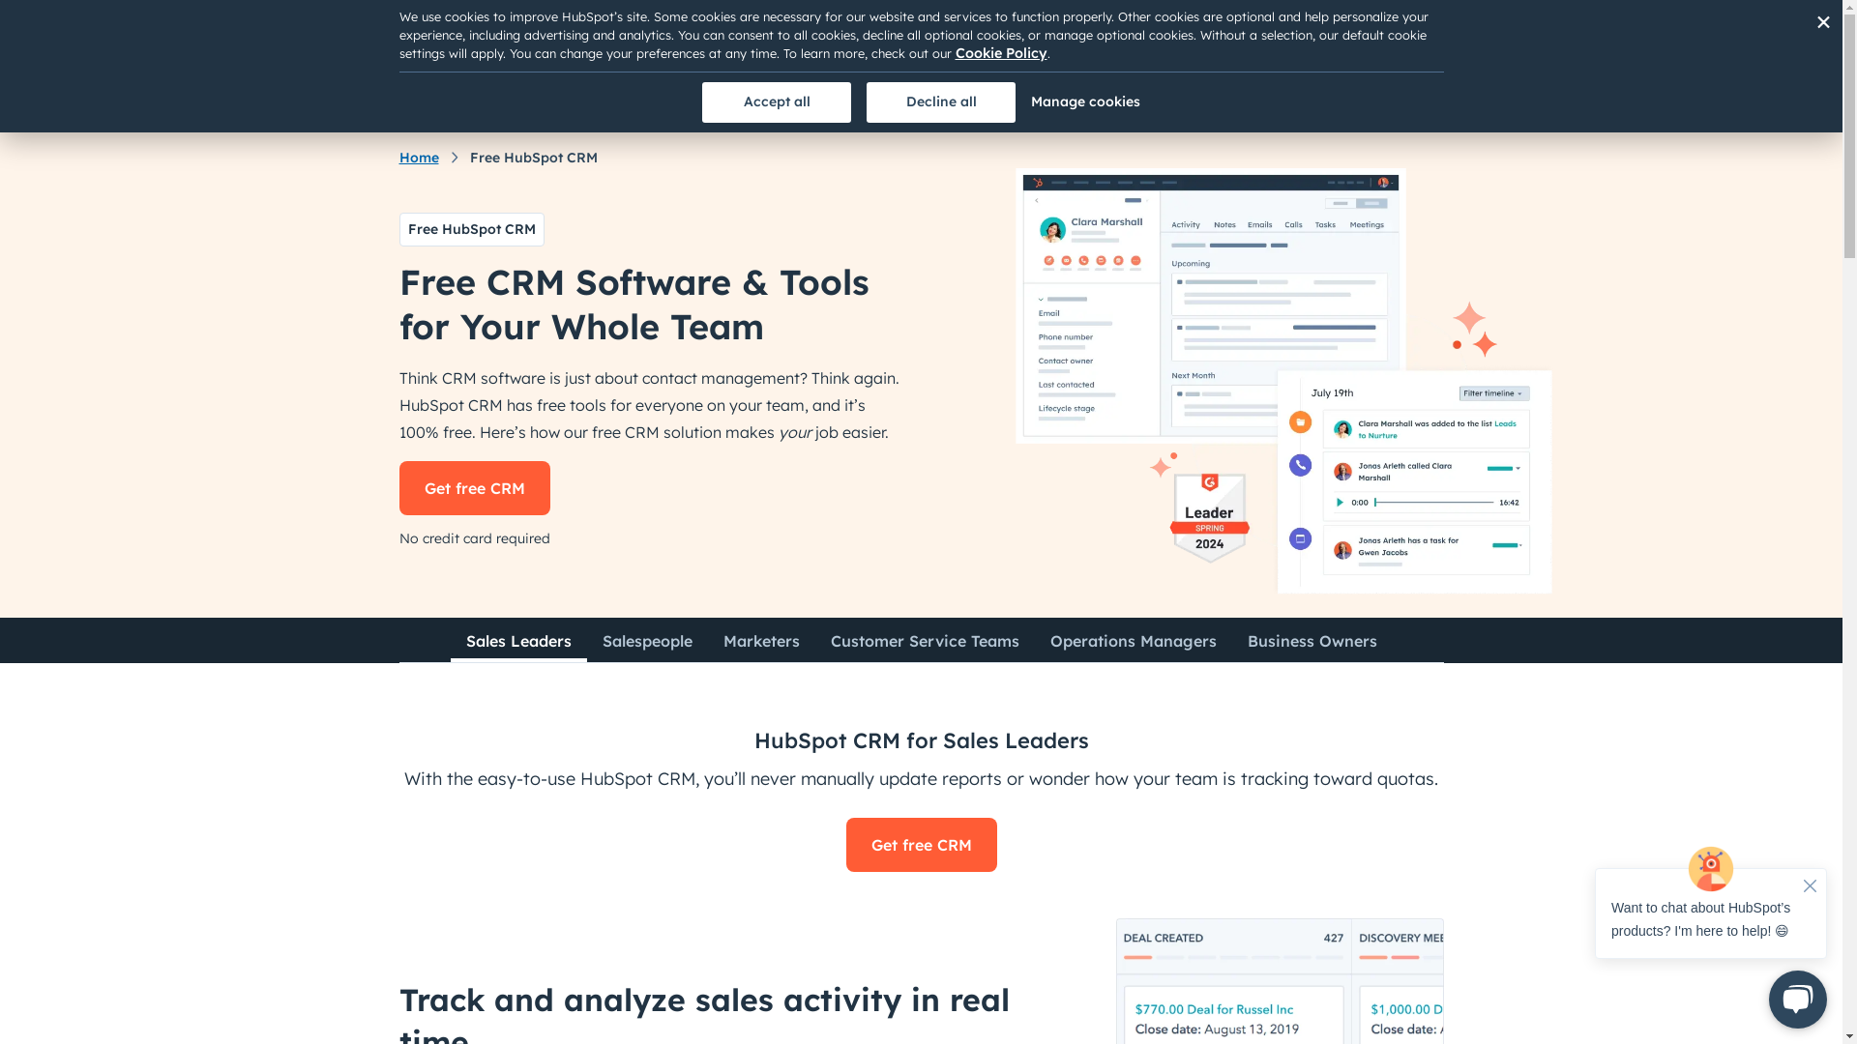Screen dimensions: 1857x1044
Task: Click the Activity tab in contact view
Action: [1185, 224]
